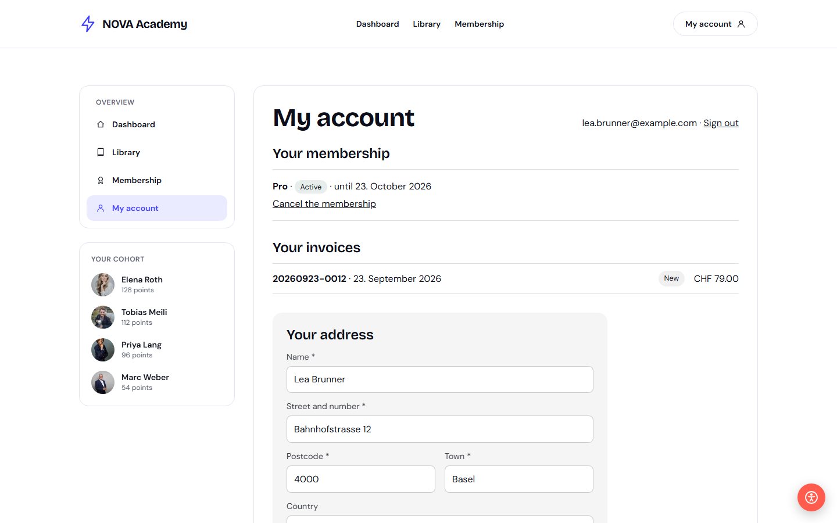Click the NOVA Academy lightning bolt logo

tap(88, 24)
